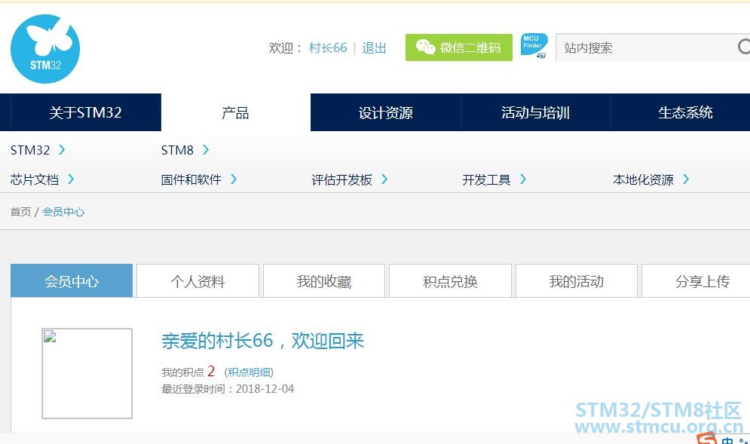Expand the 评估开发板 chevron arrow
Image resolution: width=750 pixels, height=444 pixels.
(384, 179)
